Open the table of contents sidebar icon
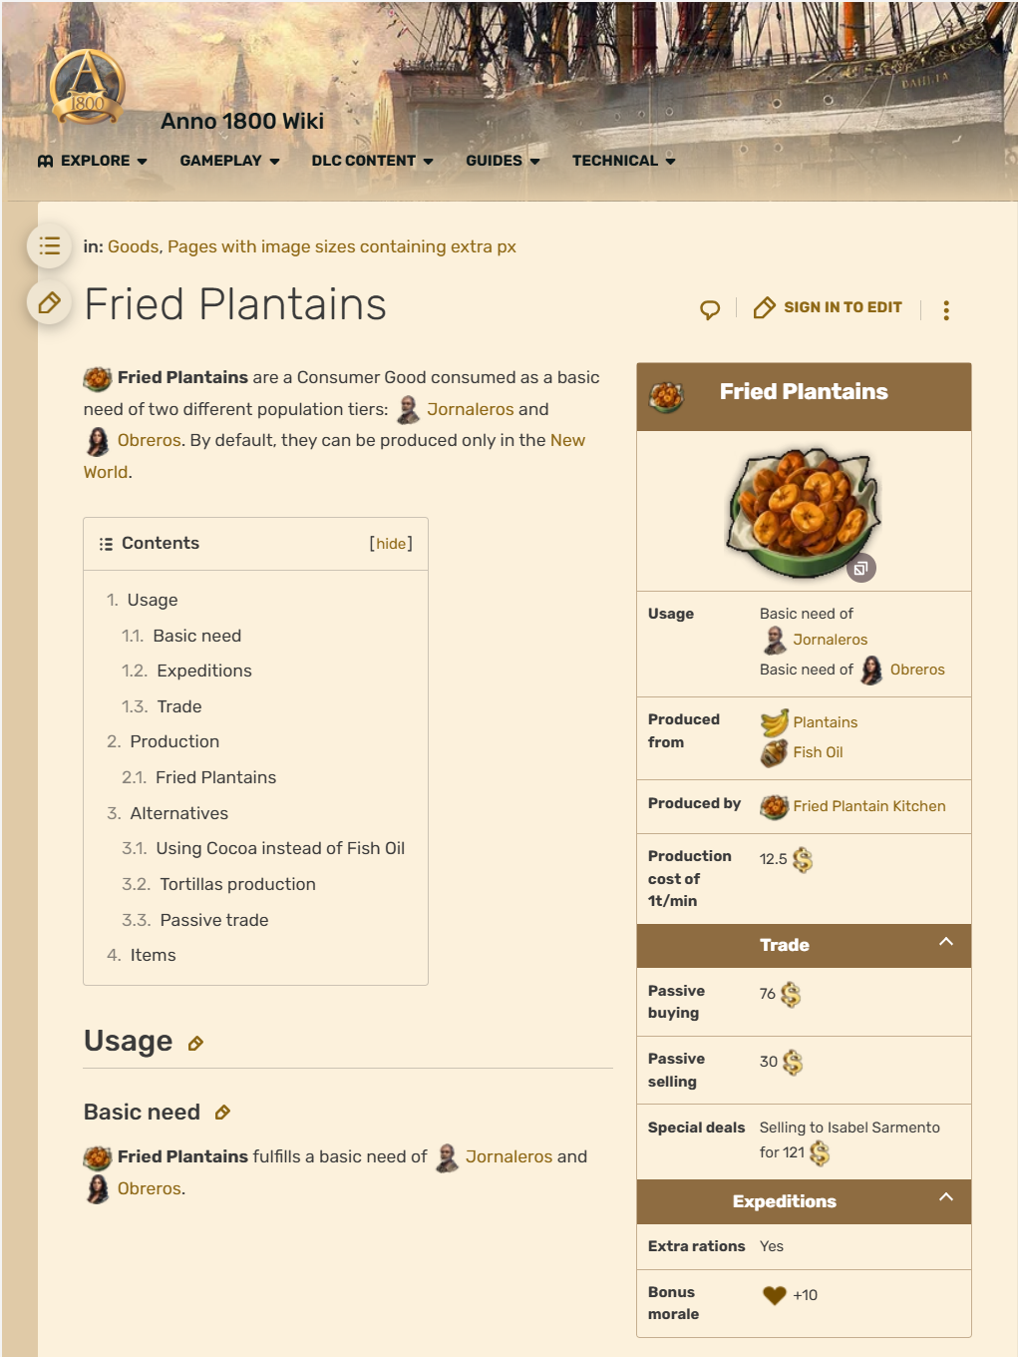This screenshot has width=1018, height=1357. point(49,245)
